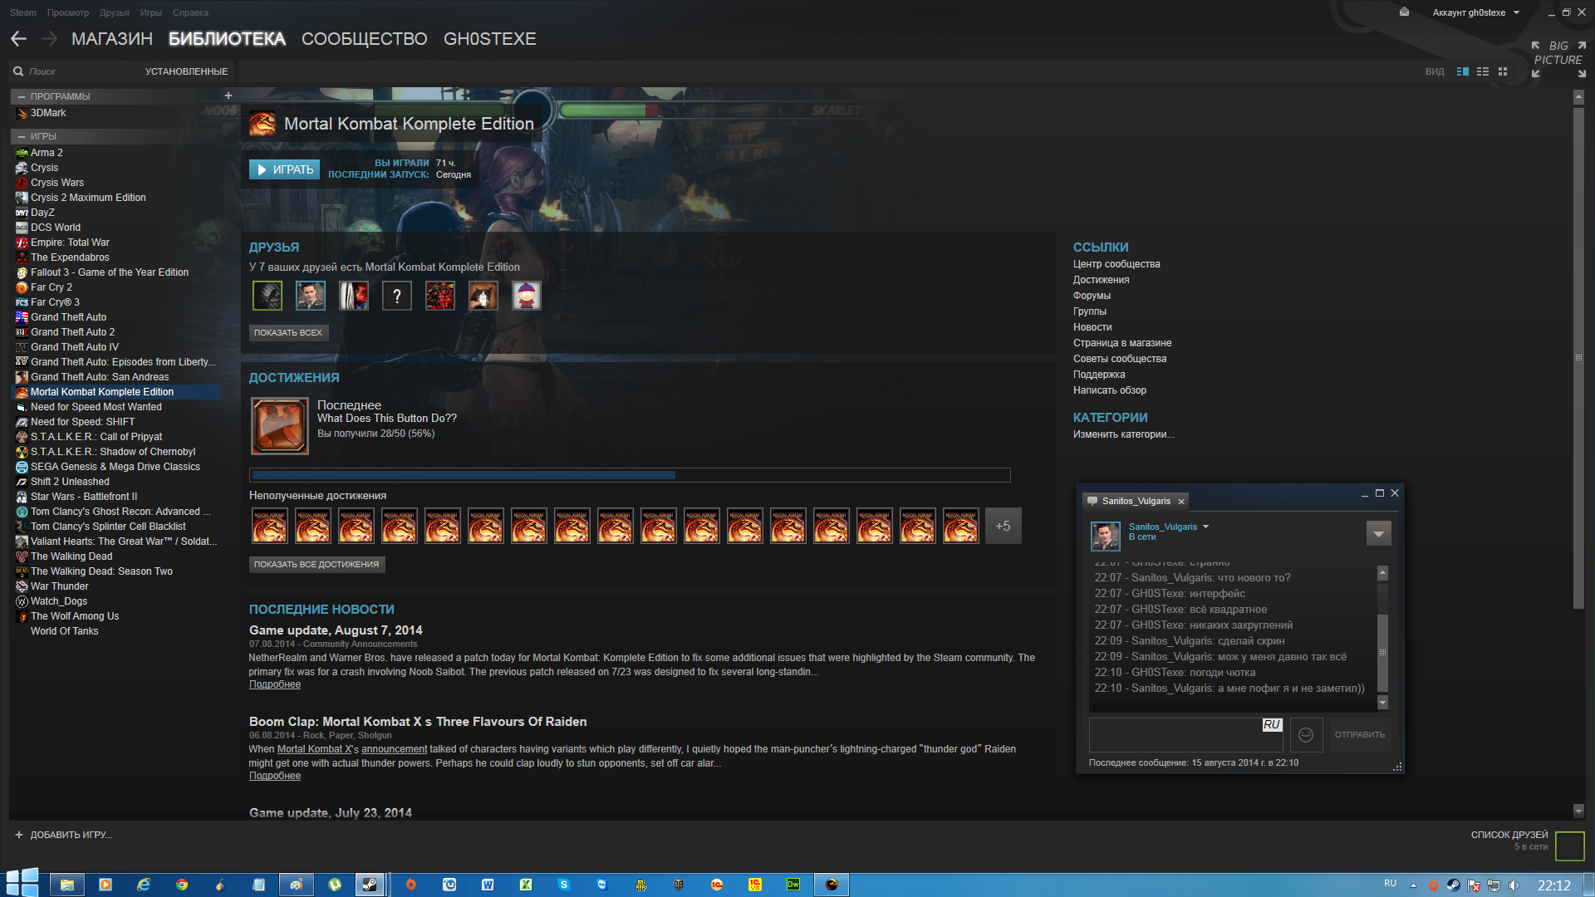Open the Справка menu
Screen dimensions: 1595x897
pos(190,12)
